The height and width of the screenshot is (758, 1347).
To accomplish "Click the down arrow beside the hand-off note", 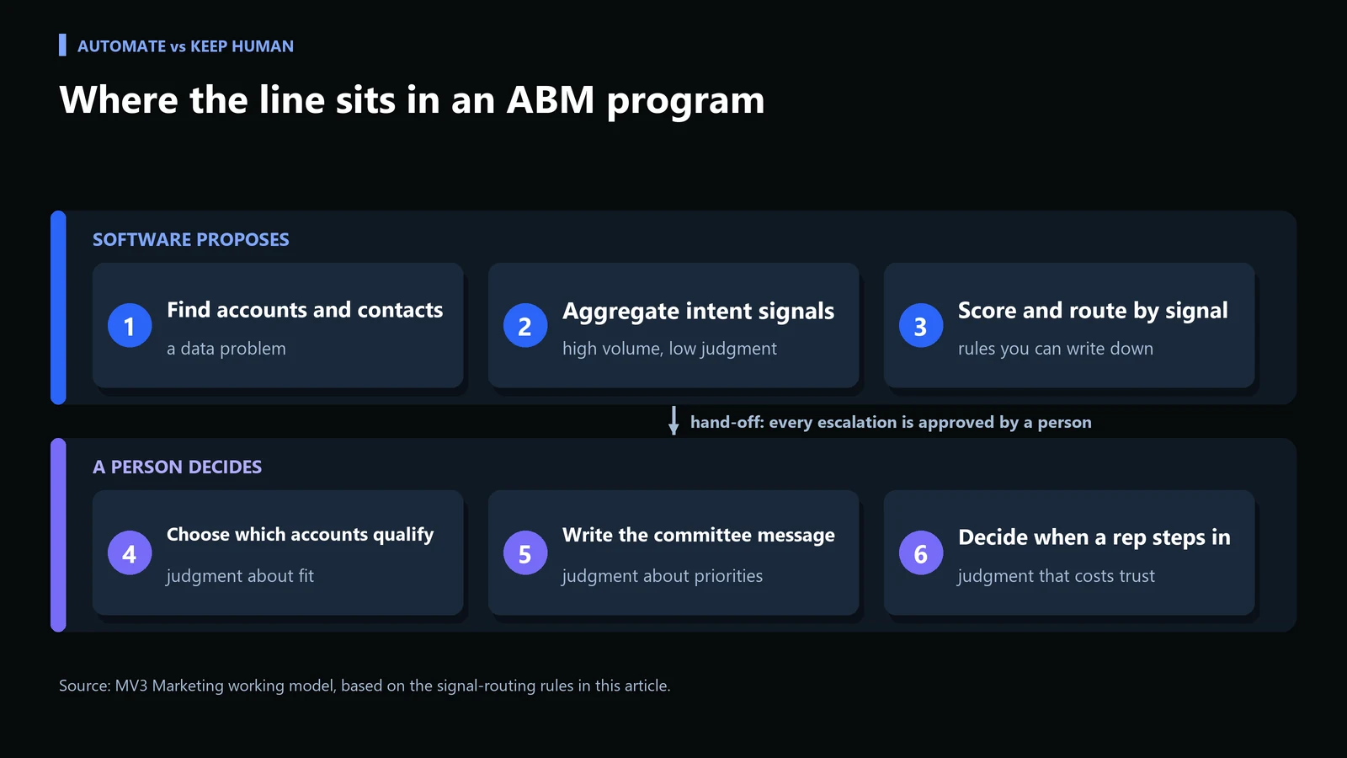I will 673,421.
